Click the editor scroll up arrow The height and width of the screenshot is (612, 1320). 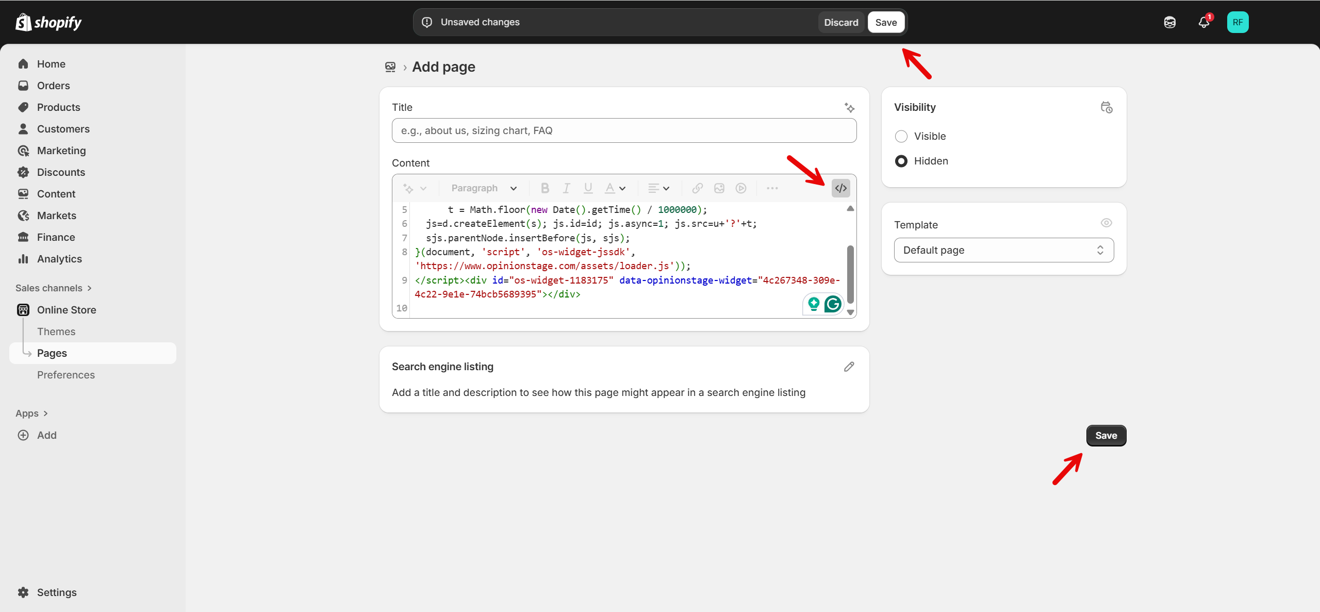(x=850, y=208)
